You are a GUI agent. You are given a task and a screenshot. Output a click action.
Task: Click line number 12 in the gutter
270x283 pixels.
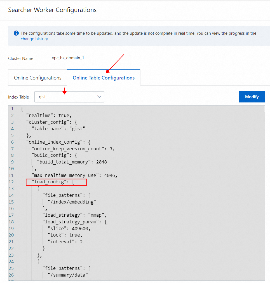click(x=11, y=182)
